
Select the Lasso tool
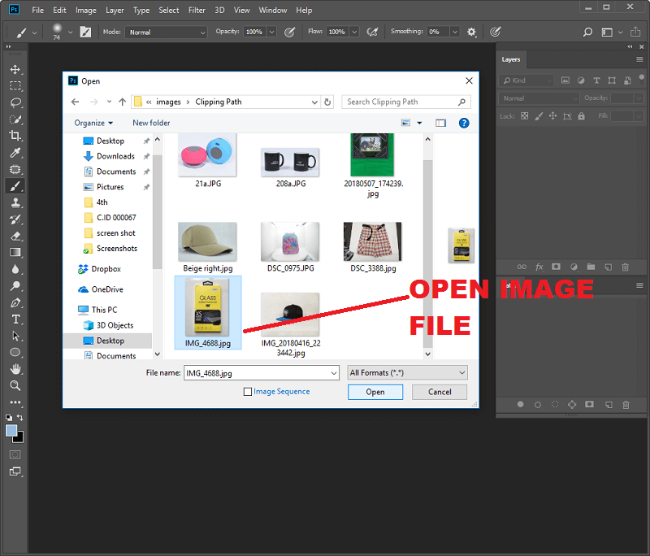point(15,102)
